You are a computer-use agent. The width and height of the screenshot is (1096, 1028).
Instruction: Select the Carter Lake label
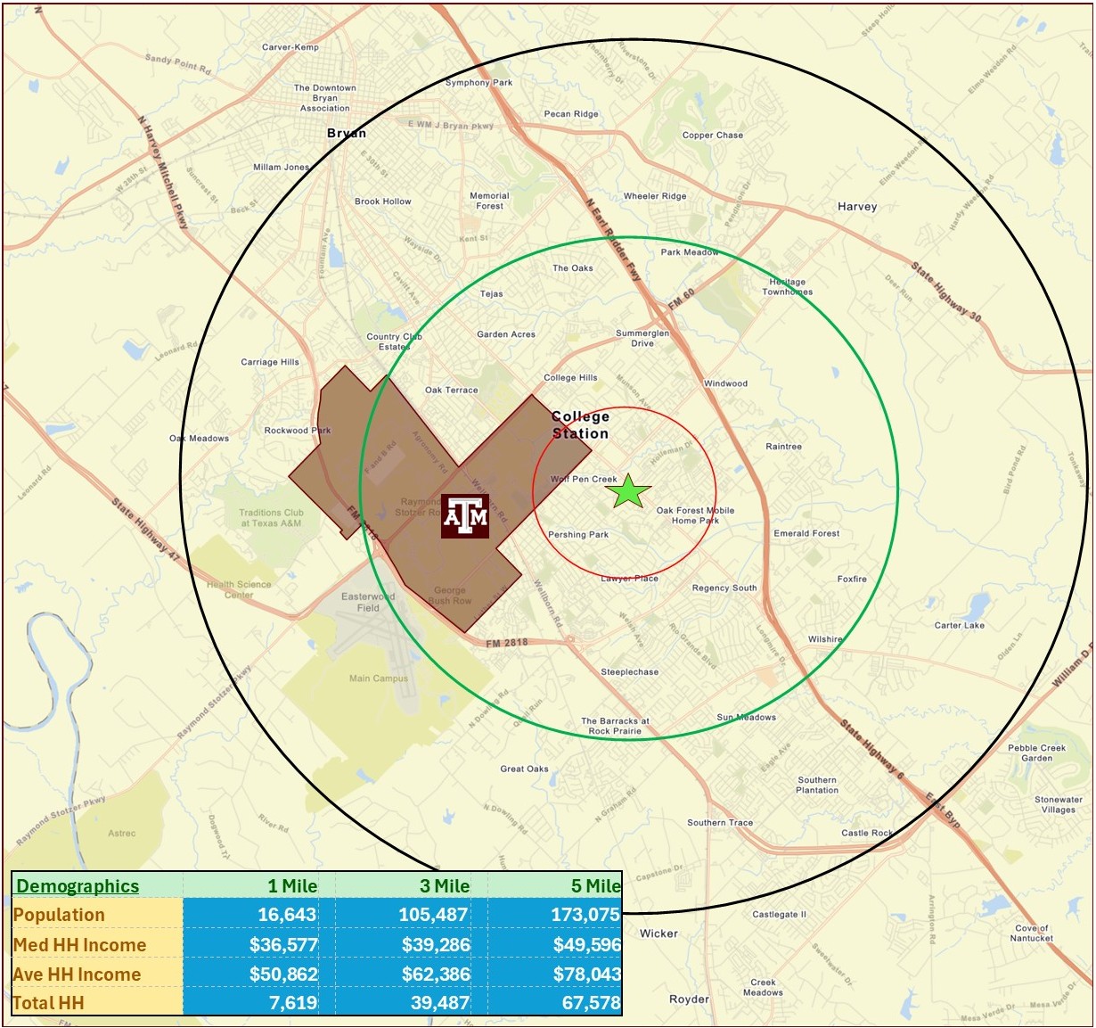click(959, 625)
